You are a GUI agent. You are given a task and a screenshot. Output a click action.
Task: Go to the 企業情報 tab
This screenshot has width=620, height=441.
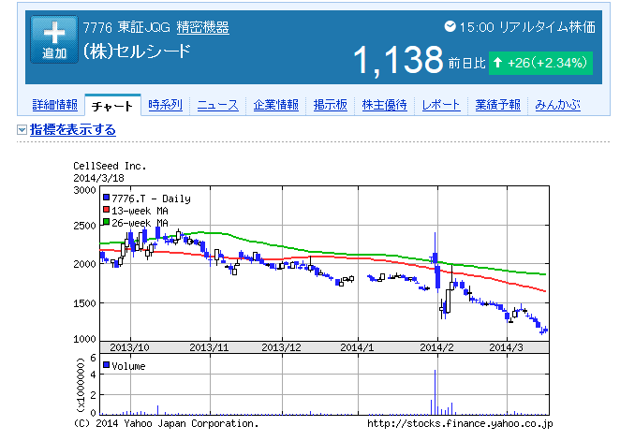point(276,105)
